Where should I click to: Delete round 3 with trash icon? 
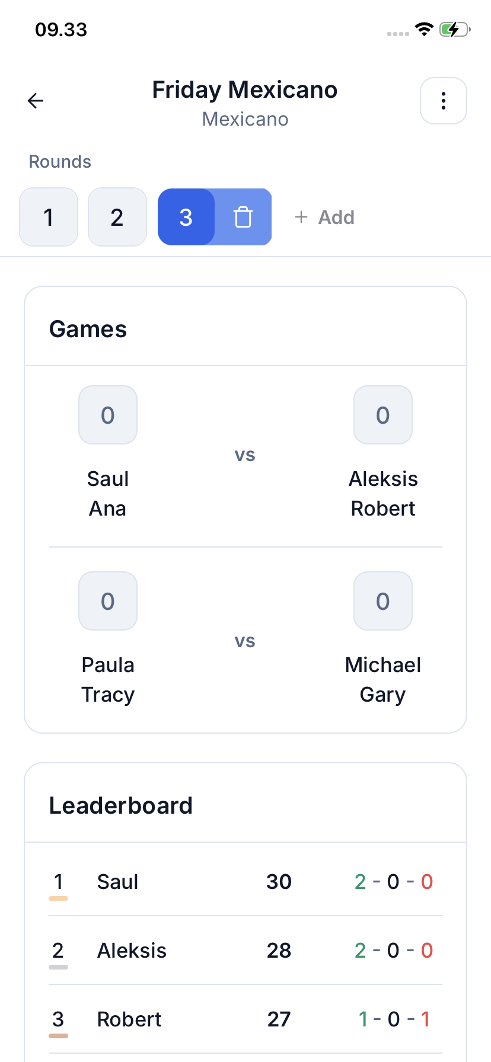[243, 217]
